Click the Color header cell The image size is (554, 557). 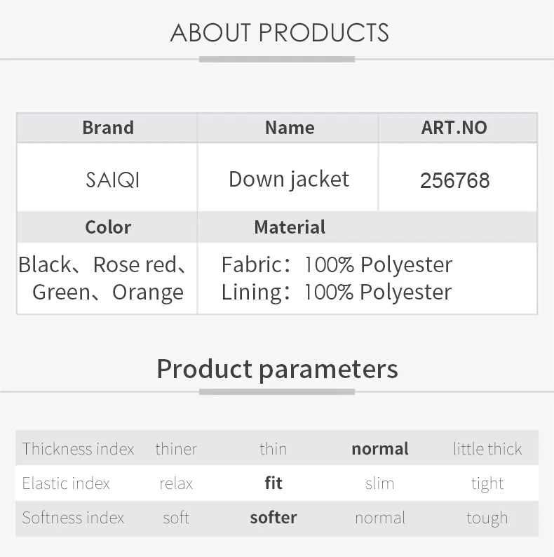pos(108,227)
